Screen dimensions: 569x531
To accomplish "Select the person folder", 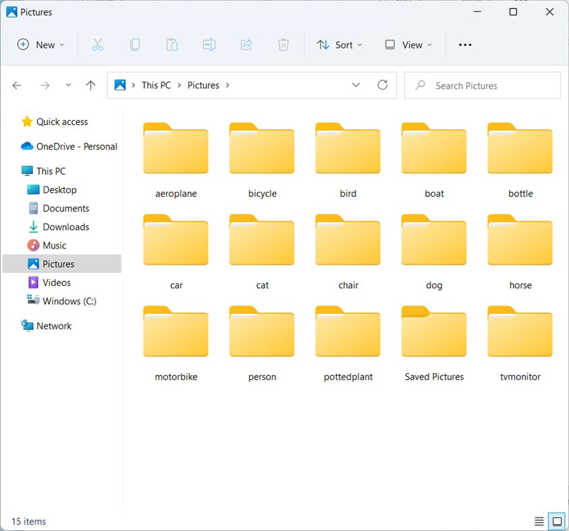I will tap(262, 343).
